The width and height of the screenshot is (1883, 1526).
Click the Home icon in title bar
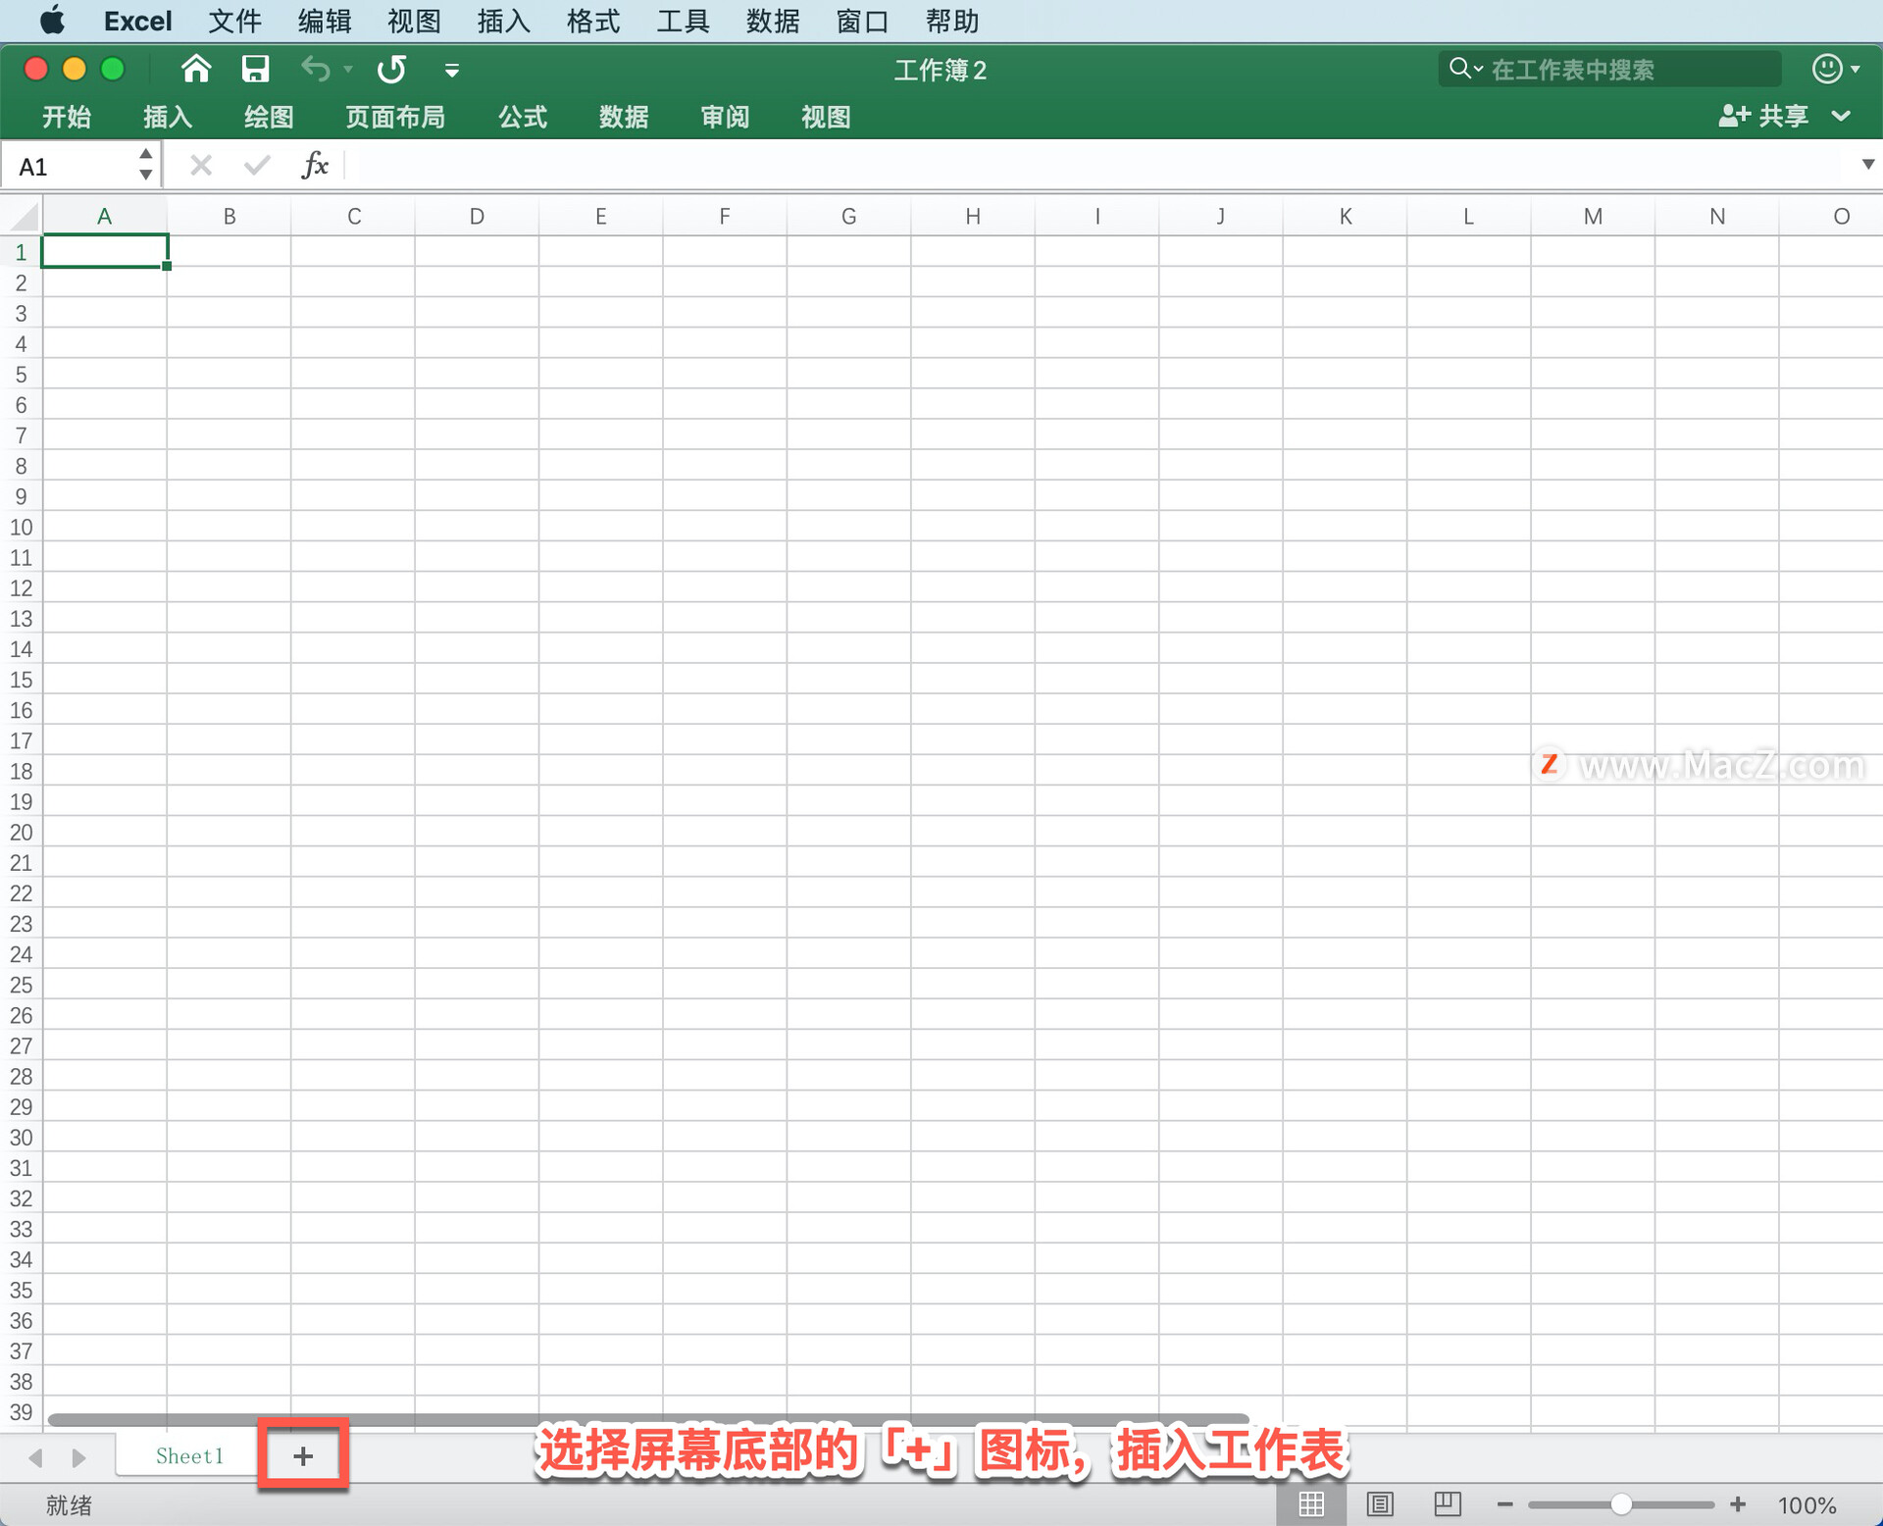196,69
